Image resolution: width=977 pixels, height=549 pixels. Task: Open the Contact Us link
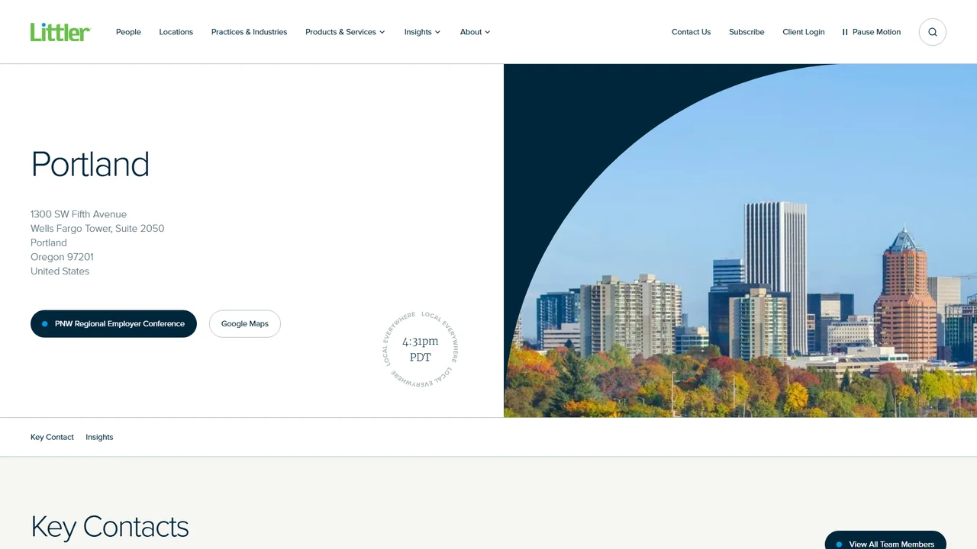click(691, 32)
